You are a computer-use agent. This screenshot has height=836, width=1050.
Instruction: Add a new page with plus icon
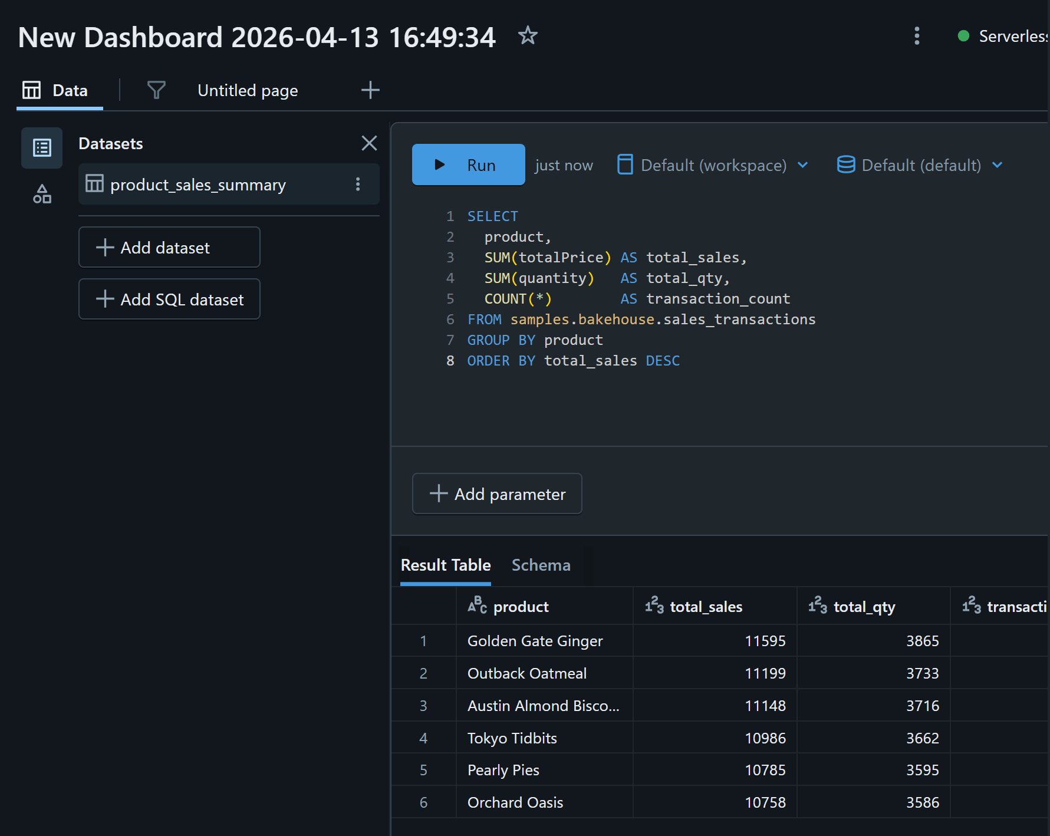coord(370,90)
